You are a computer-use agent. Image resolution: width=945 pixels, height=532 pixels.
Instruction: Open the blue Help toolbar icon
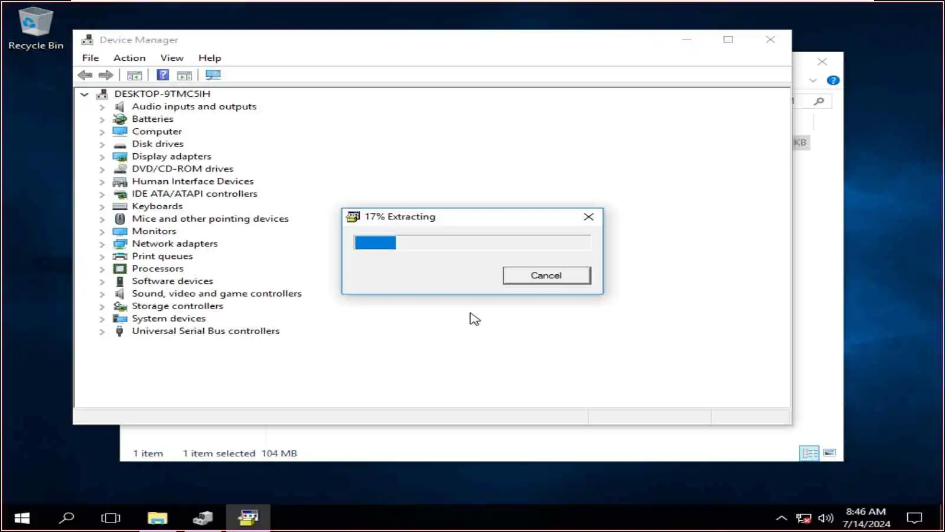163,75
